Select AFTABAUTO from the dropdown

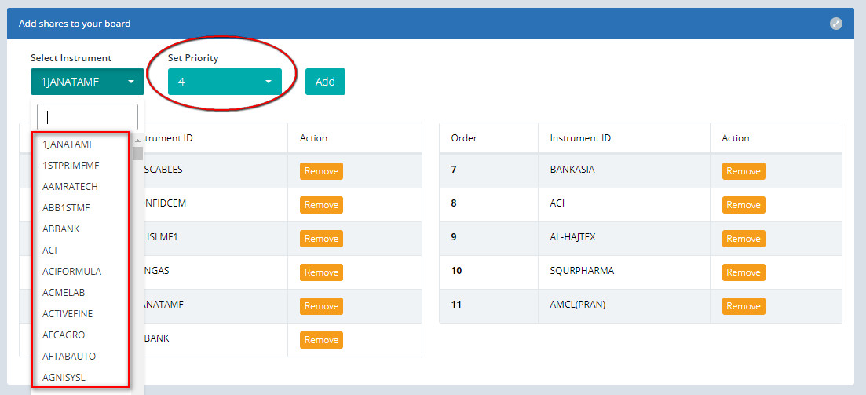(69, 357)
